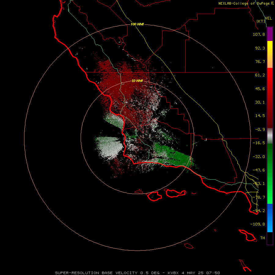The image size is (275, 275).
Task: Select the 76.7 legend value
Action: coord(260,61)
